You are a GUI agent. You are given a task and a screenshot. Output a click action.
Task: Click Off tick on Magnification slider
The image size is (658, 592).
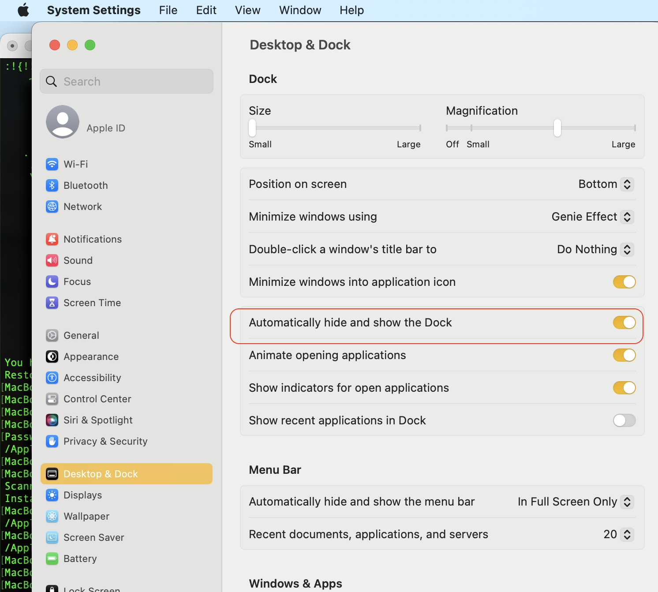[447, 128]
